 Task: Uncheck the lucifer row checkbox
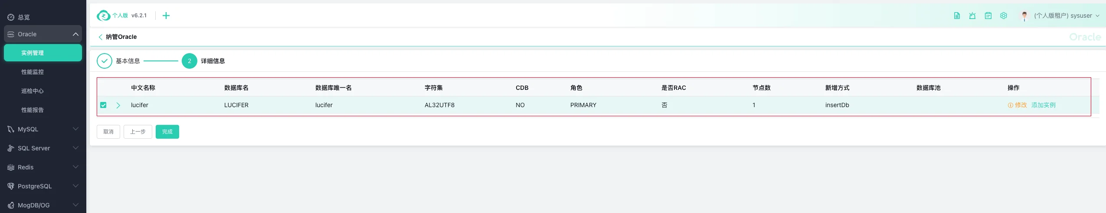103,105
